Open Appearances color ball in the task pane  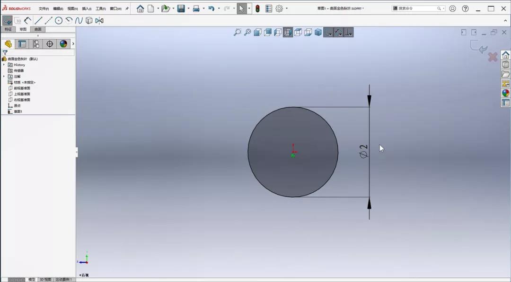[505, 93]
